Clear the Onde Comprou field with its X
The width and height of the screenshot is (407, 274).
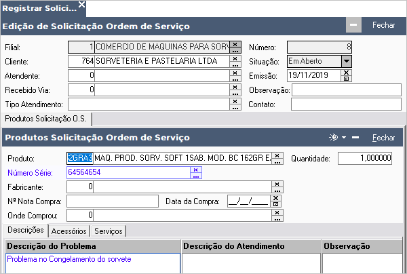277,212
